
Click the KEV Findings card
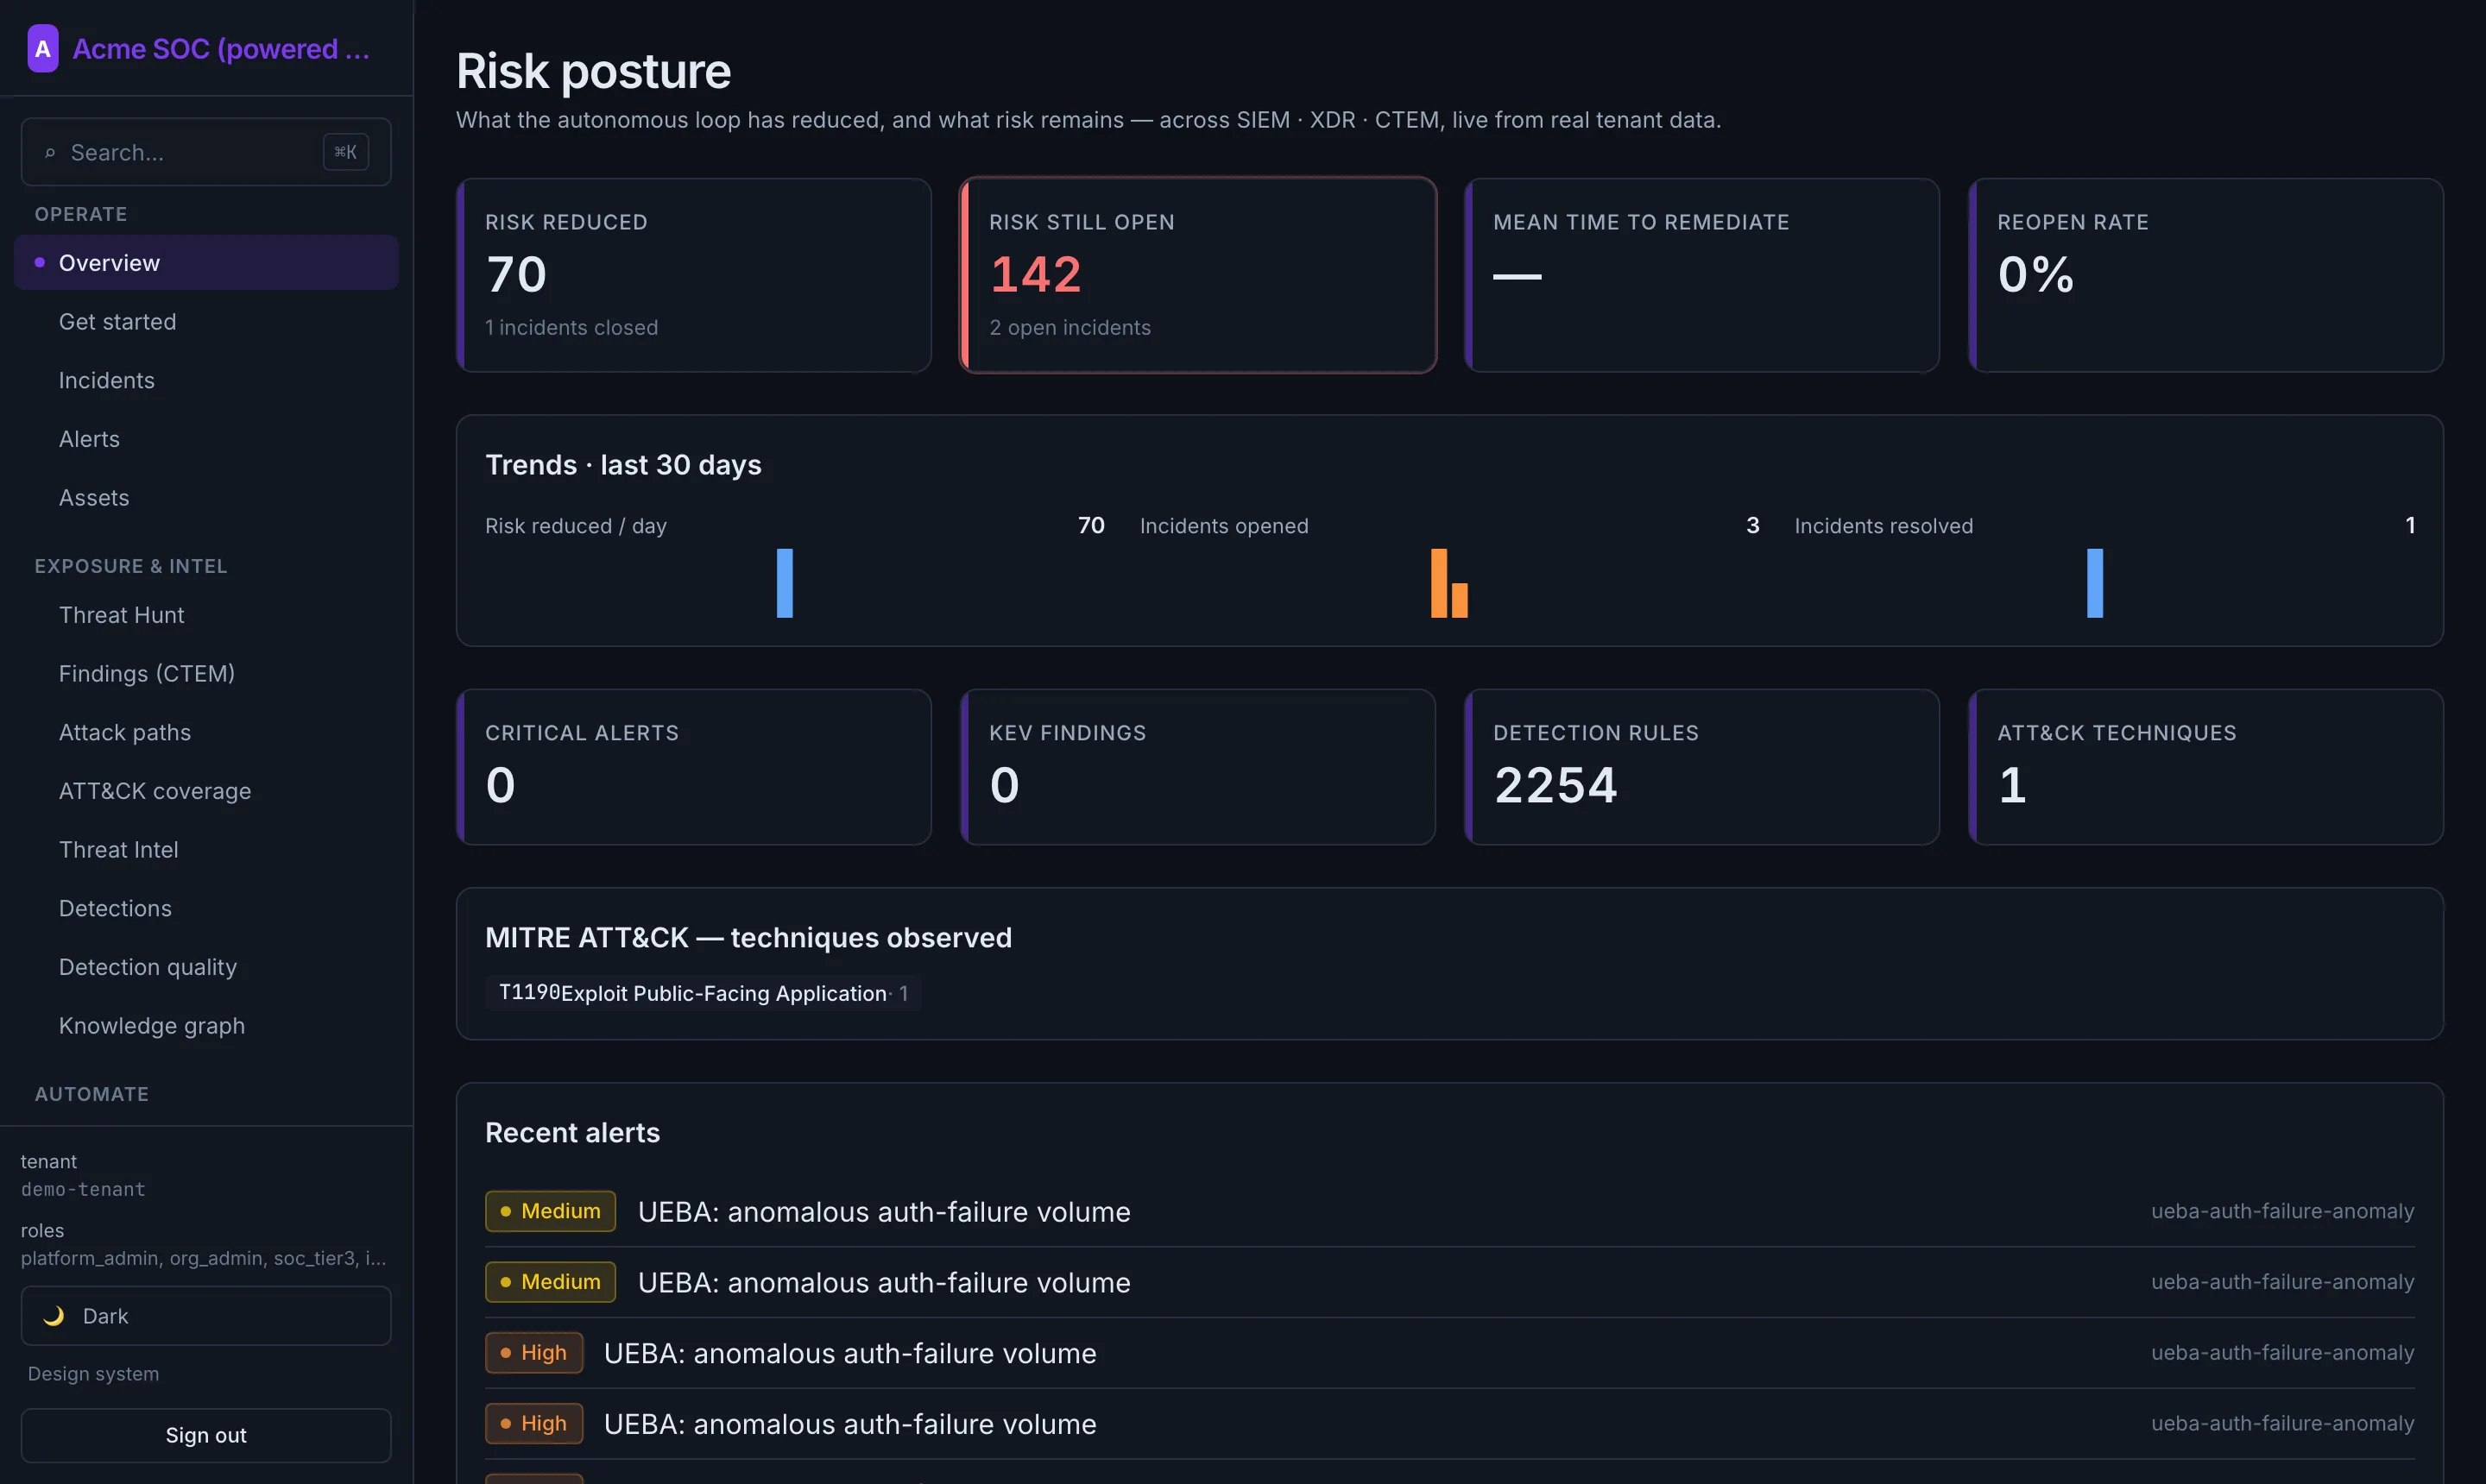click(1198, 767)
